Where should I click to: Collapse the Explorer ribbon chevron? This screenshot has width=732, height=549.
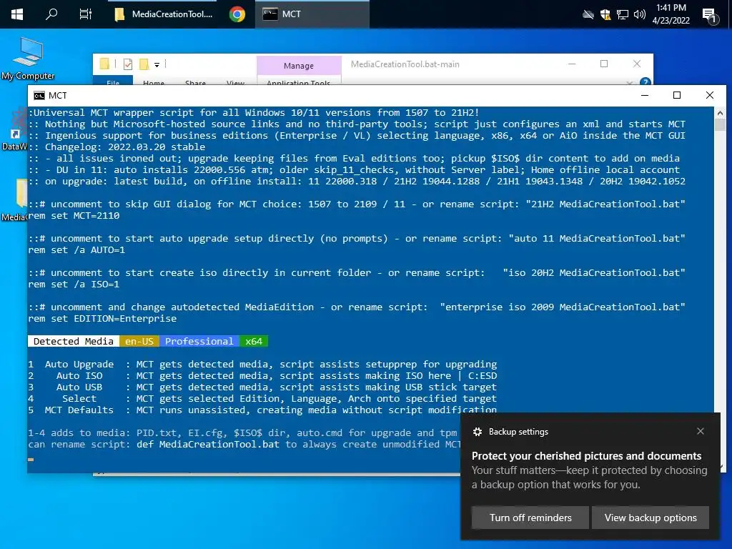[x=629, y=83]
